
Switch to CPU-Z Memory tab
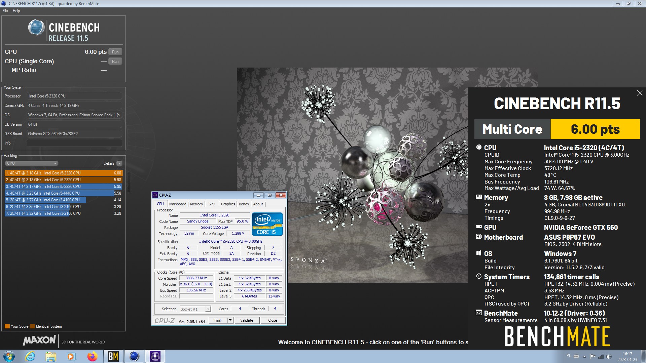(x=196, y=204)
